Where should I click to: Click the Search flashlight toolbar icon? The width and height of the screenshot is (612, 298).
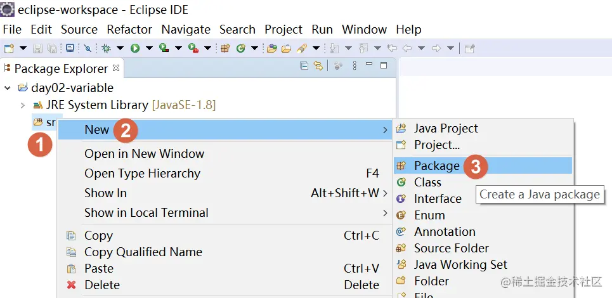point(302,48)
